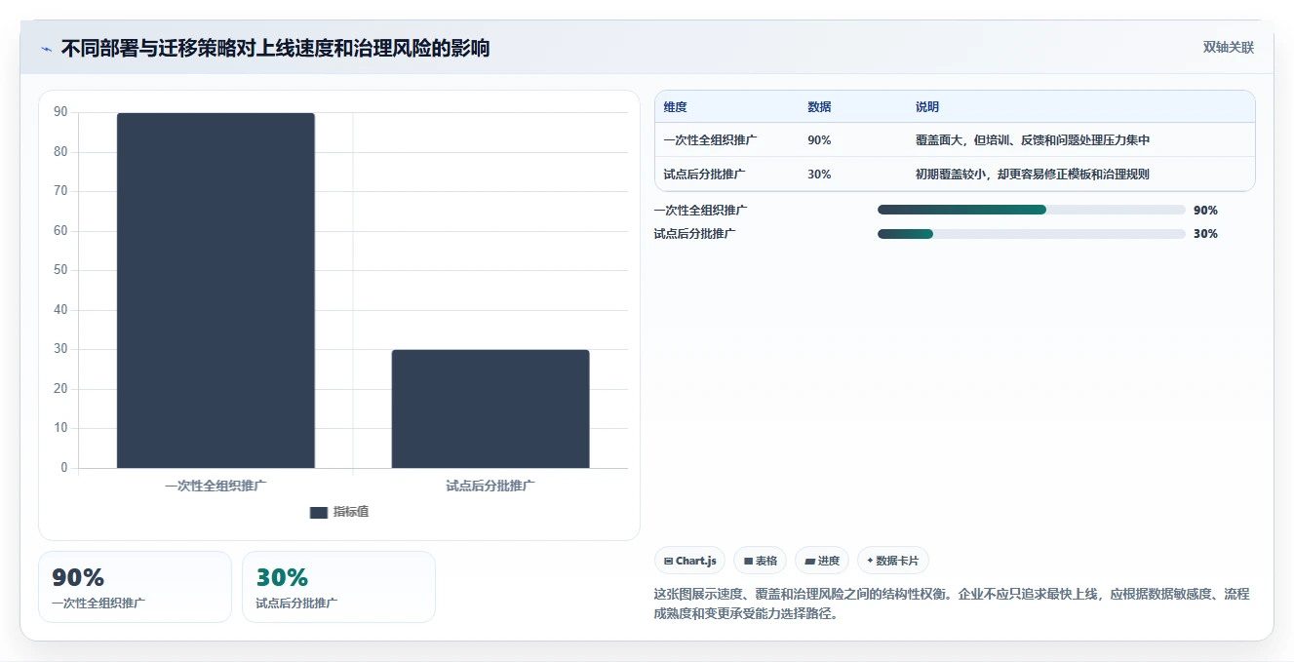This screenshot has height=662, width=1294.
Task: Click the 数据 column header
Action: [x=820, y=107]
